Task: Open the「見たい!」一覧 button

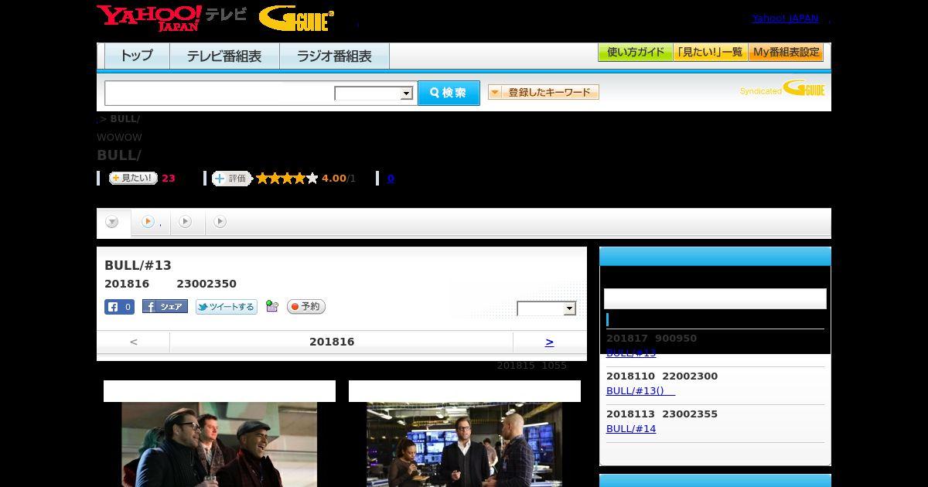Action: [x=710, y=53]
